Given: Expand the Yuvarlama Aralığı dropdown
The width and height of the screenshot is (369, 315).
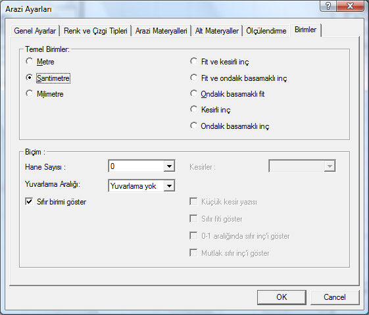Looking at the screenshot, I should [169, 186].
